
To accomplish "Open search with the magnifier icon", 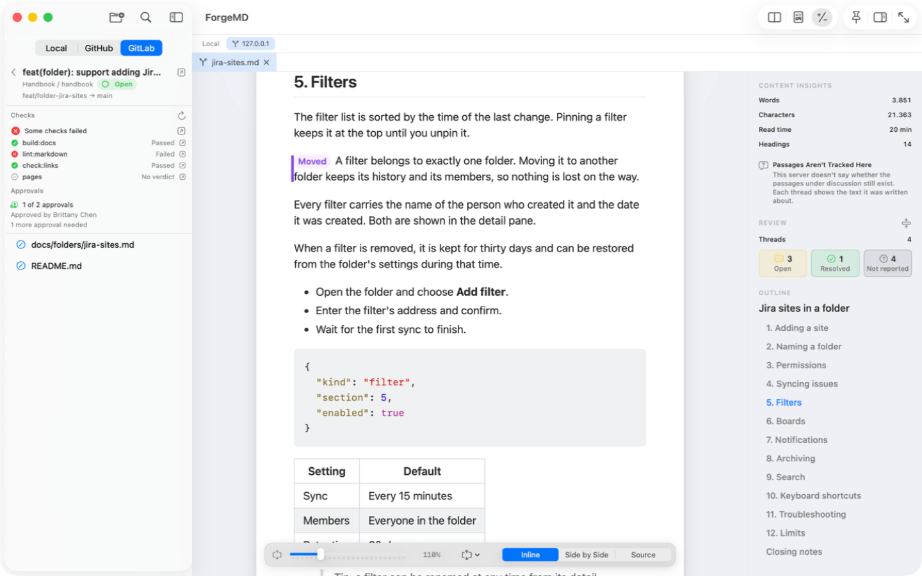I will click(146, 17).
